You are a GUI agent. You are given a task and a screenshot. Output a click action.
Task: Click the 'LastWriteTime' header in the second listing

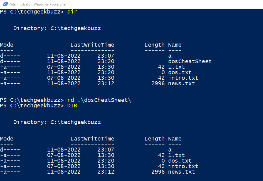tap(92, 139)
